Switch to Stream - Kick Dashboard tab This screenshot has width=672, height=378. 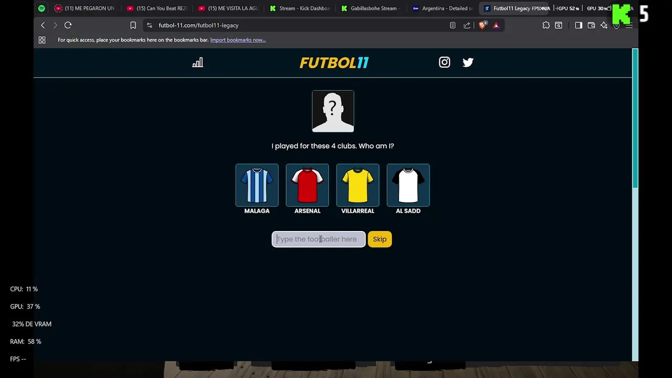pos(300,8)
